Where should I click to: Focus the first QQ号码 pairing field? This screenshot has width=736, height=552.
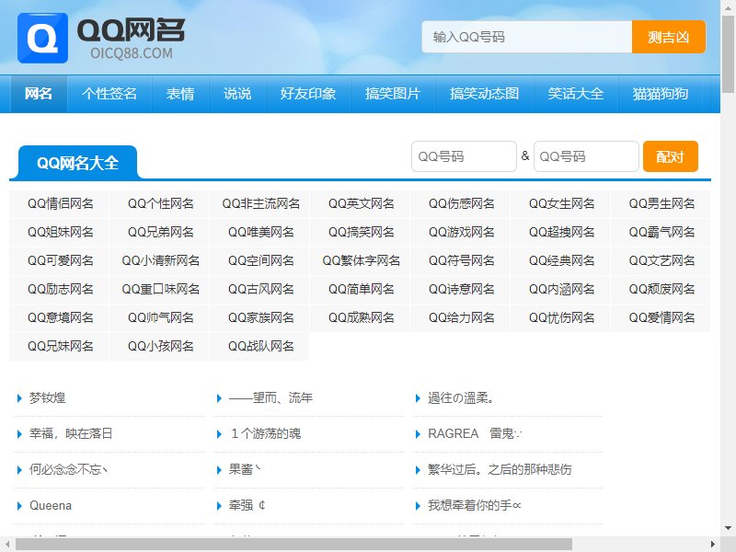pyautogui.click(x=464, y=156)
